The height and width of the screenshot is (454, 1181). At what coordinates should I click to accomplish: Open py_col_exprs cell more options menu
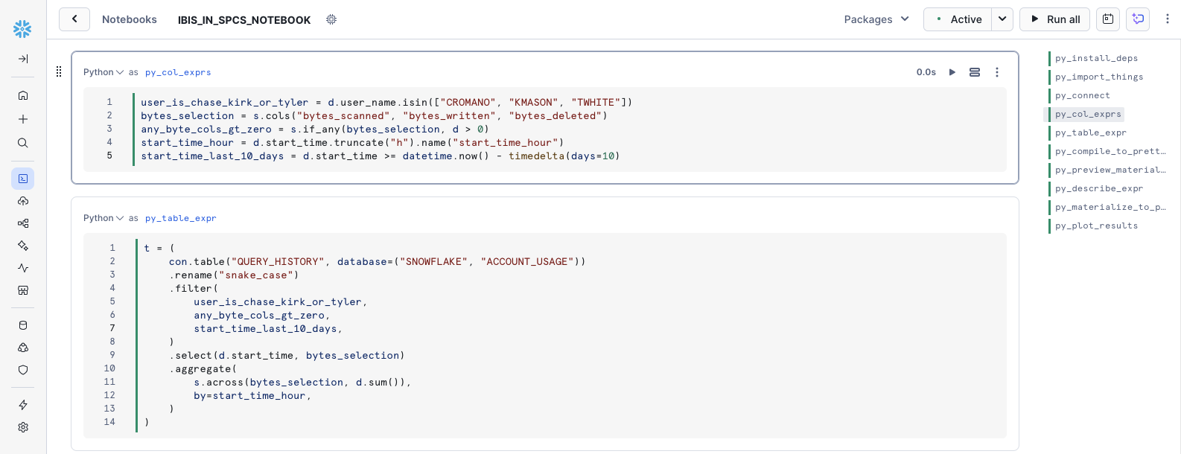997,72
